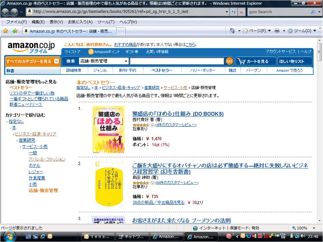Open ツール(T) menu
This screenshot has height=242, width=323.
click(x=106, y=22)
